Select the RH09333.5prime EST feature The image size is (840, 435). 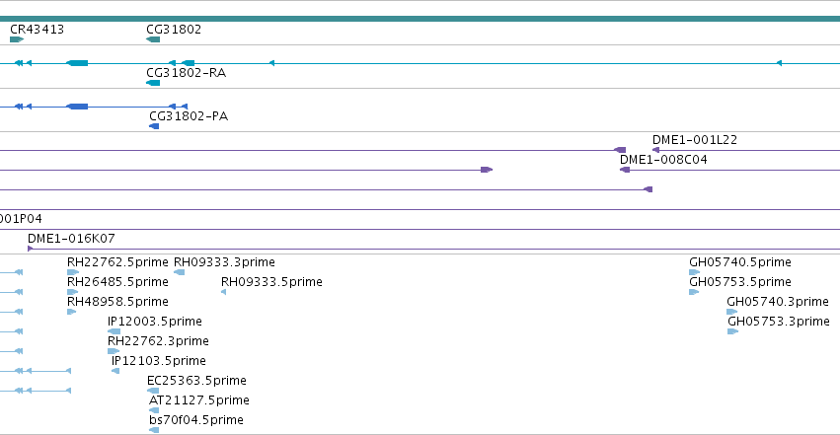pyautogui.click(x=223, y=292)
